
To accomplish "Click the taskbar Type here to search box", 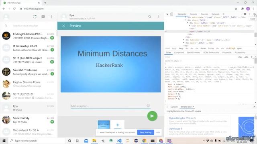I will [x=37, y=140].
